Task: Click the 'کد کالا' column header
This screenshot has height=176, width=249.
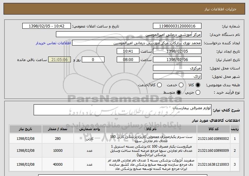Action: pos(213,129)
